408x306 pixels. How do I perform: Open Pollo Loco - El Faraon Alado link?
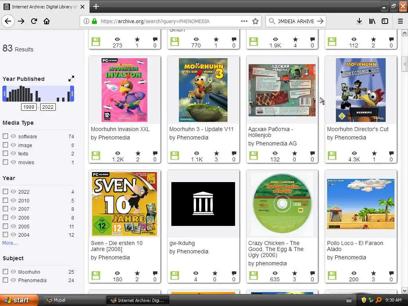(x=355, y=246)
